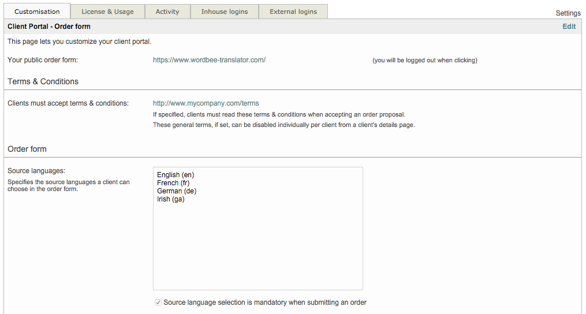
Task: Click the 'Order form' section heading
Action: [x=27, y=149]
